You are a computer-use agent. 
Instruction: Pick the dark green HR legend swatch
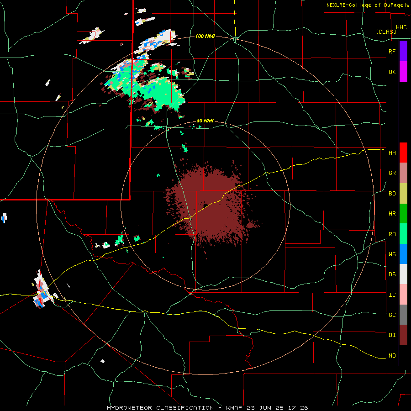(x=403, y=213)
